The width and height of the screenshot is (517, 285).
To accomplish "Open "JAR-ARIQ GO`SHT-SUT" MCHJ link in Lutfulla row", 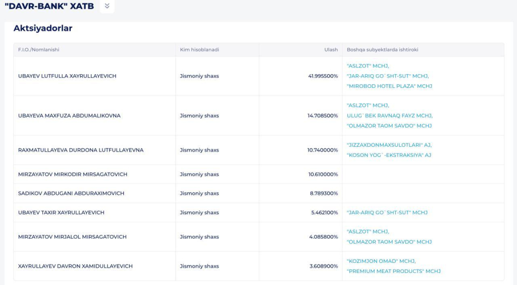I will 387,76.
